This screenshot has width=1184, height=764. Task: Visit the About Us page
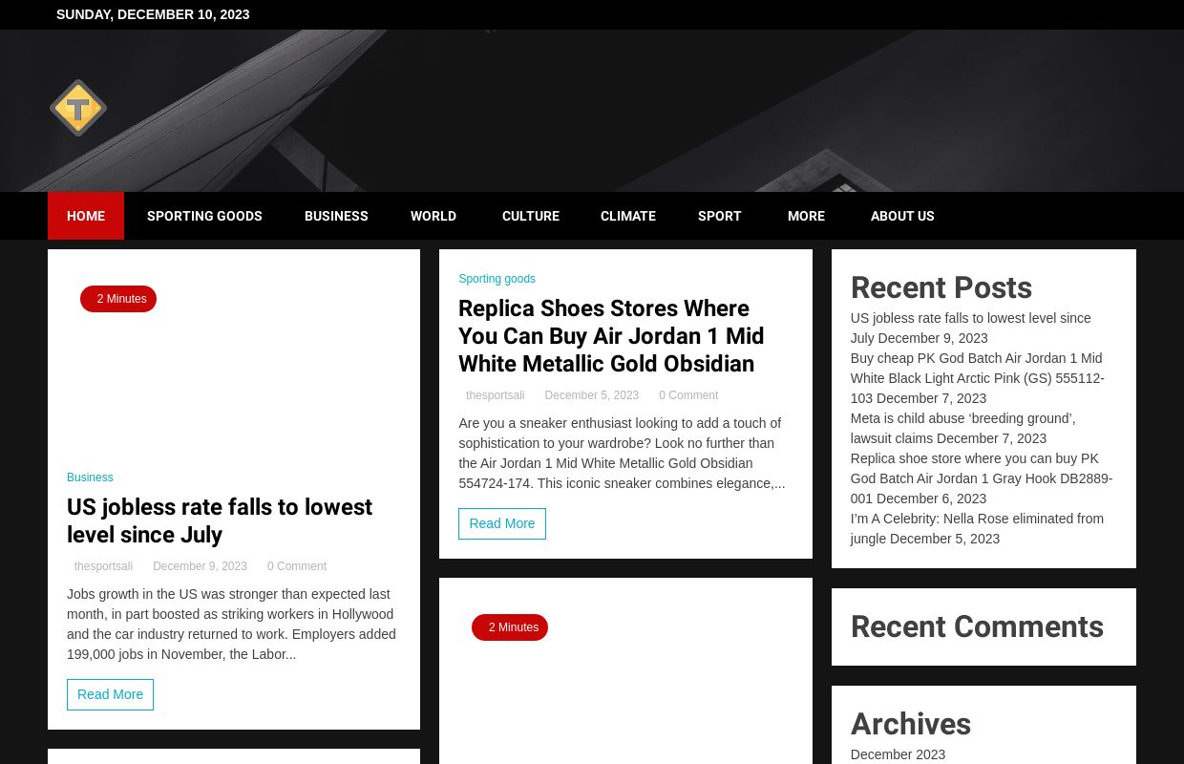[902, 216]
